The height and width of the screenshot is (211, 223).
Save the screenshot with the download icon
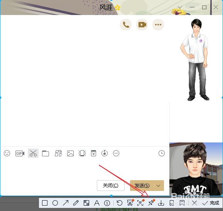161,203
